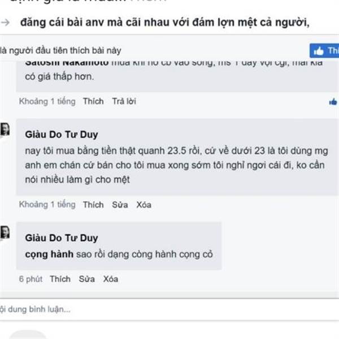This screenshot has height=339, width=339.
Task: Click the share arrow icon beside the post
Action: tap(6, 22)
